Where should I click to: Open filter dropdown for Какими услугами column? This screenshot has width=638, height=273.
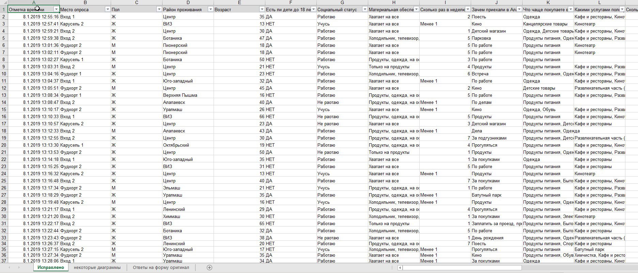[x=622, y=10]
